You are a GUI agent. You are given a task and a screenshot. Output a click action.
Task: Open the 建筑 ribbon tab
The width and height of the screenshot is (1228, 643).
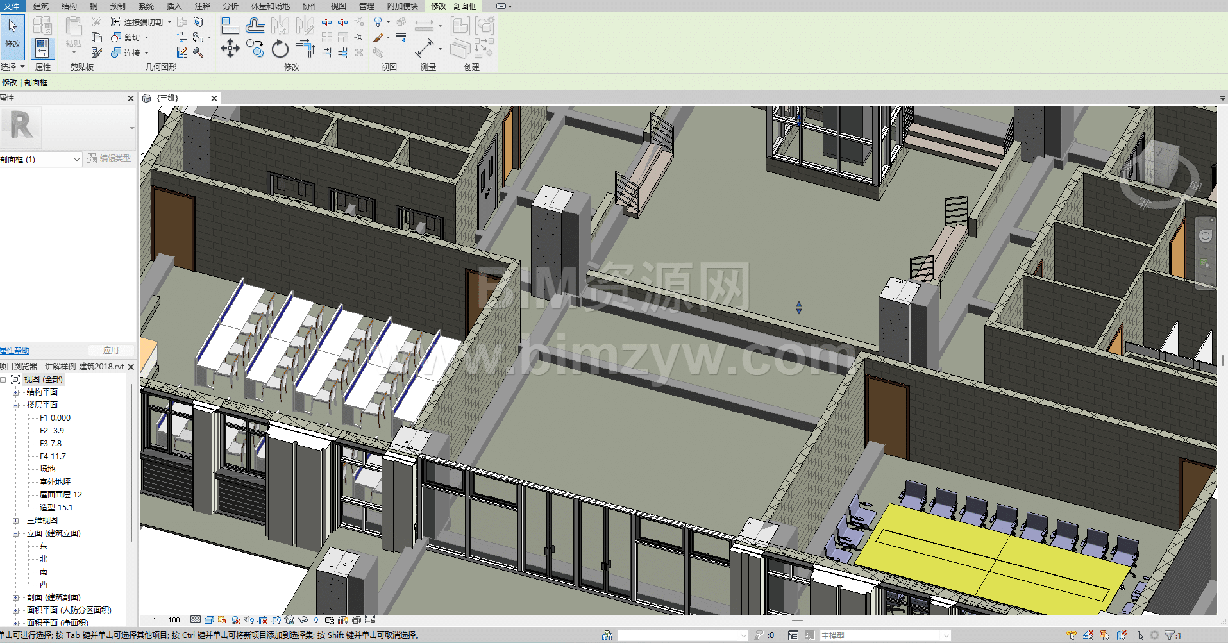pos(40,6)
